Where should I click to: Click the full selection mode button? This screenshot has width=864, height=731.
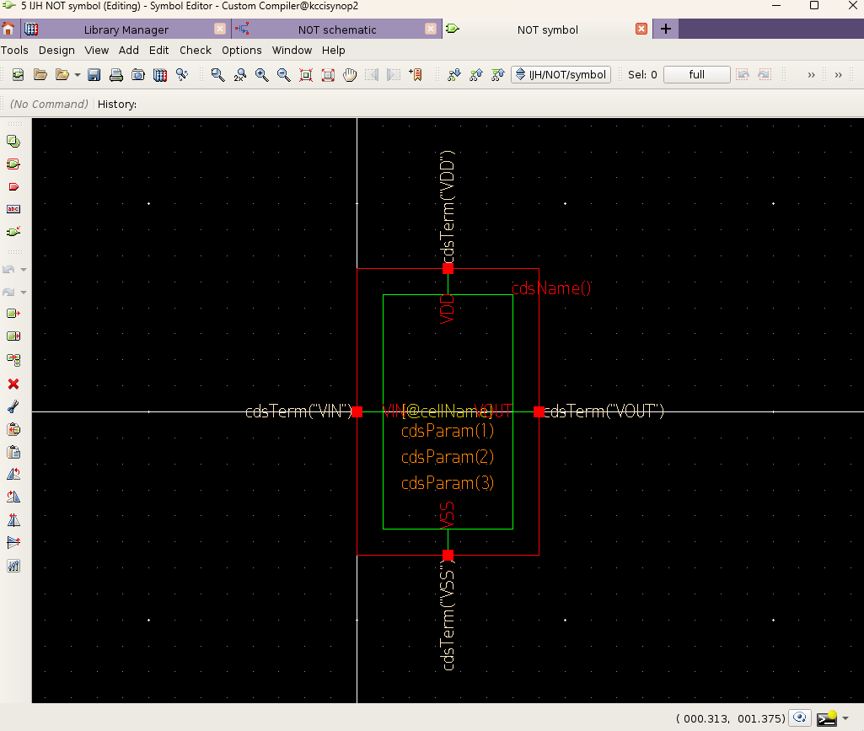696,74
